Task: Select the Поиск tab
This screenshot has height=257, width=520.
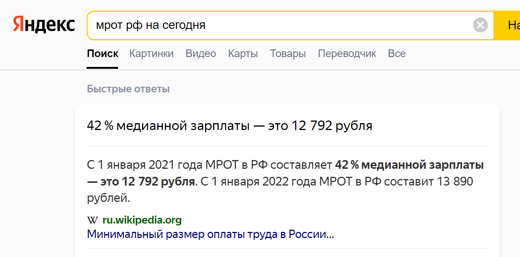Action: tap(103, 54)
